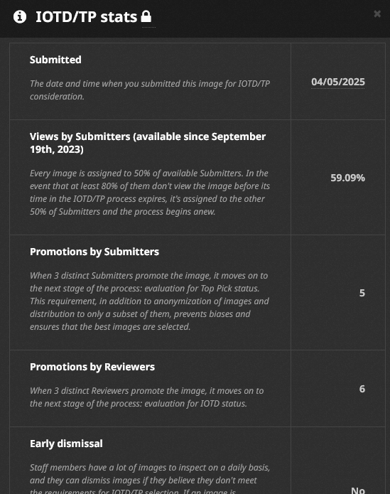Screen dimensions: 390x494
Task: Click the Promotions by Reviewers count 6
Action: point(362,389)
